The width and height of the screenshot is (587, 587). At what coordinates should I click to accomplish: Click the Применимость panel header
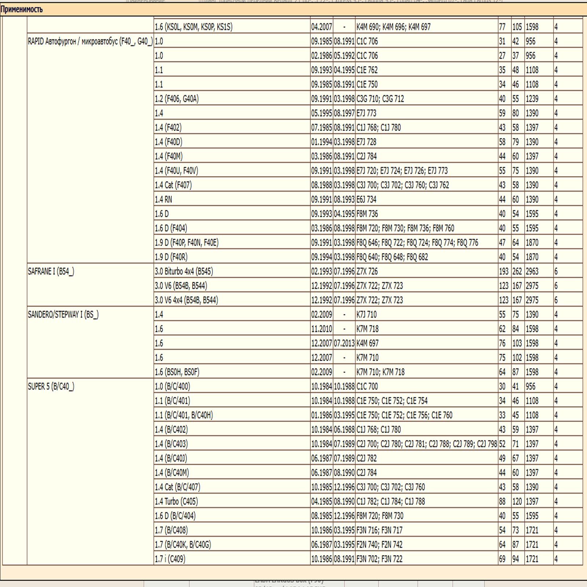click(x=22, y=10)
